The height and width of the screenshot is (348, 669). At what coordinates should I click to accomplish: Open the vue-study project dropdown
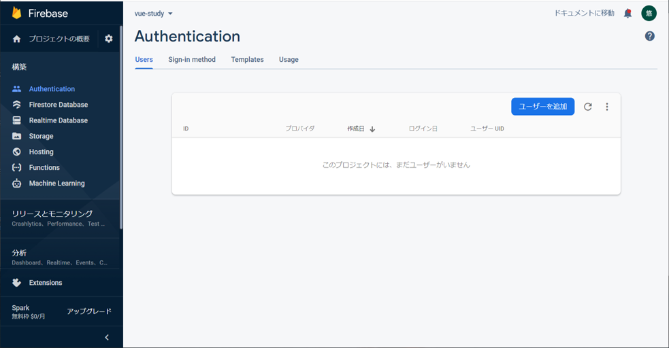tap(154, 14)
